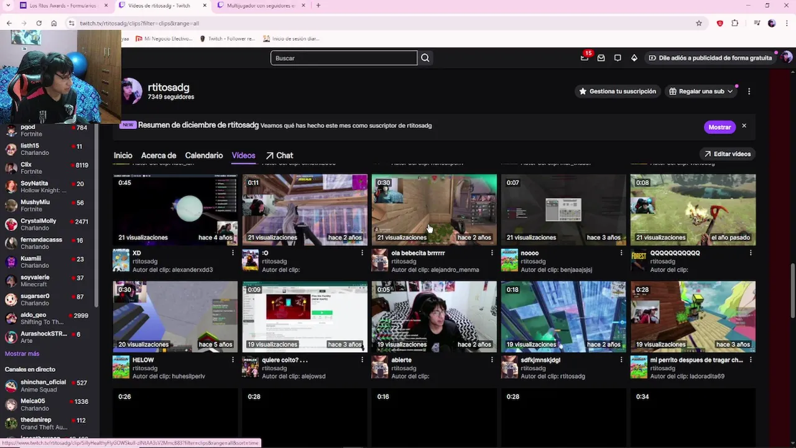The image size is (796, 448).
Task: Open CrystalMolly channel in sidebar
Action: [47, 225]
